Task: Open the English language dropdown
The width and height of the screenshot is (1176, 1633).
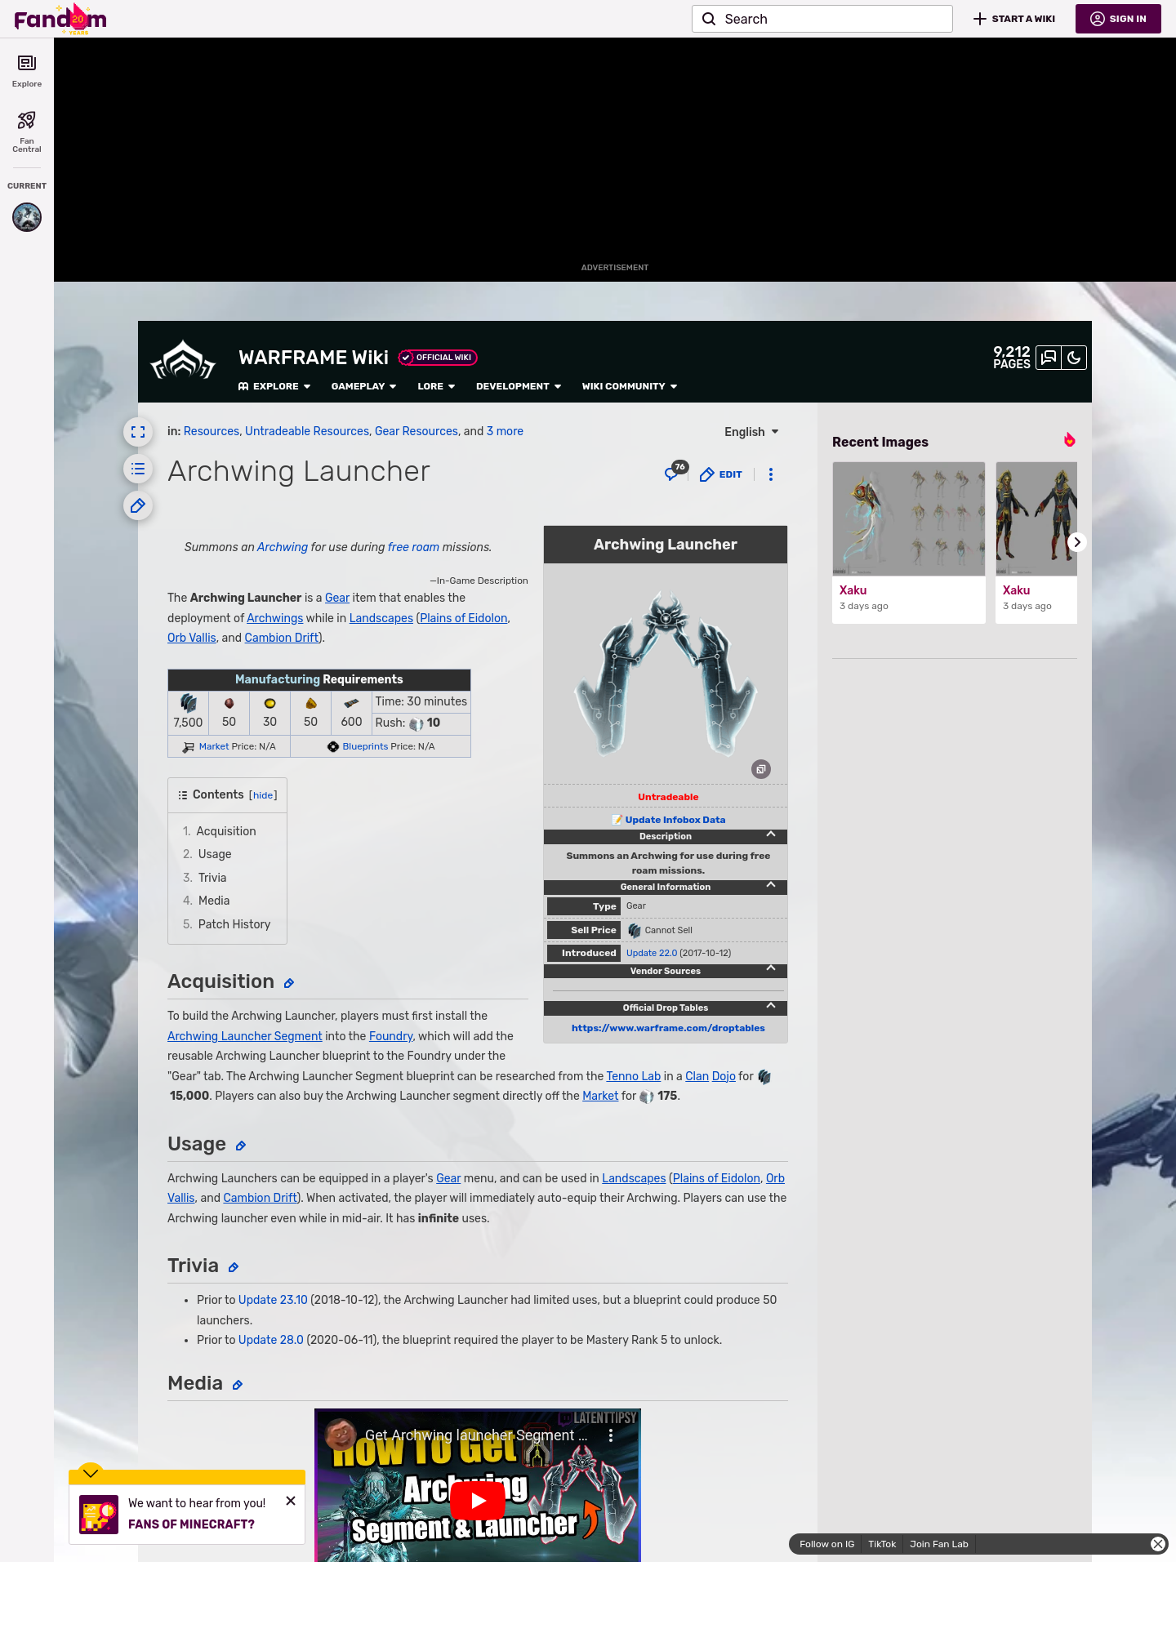Action: (751, 432)
